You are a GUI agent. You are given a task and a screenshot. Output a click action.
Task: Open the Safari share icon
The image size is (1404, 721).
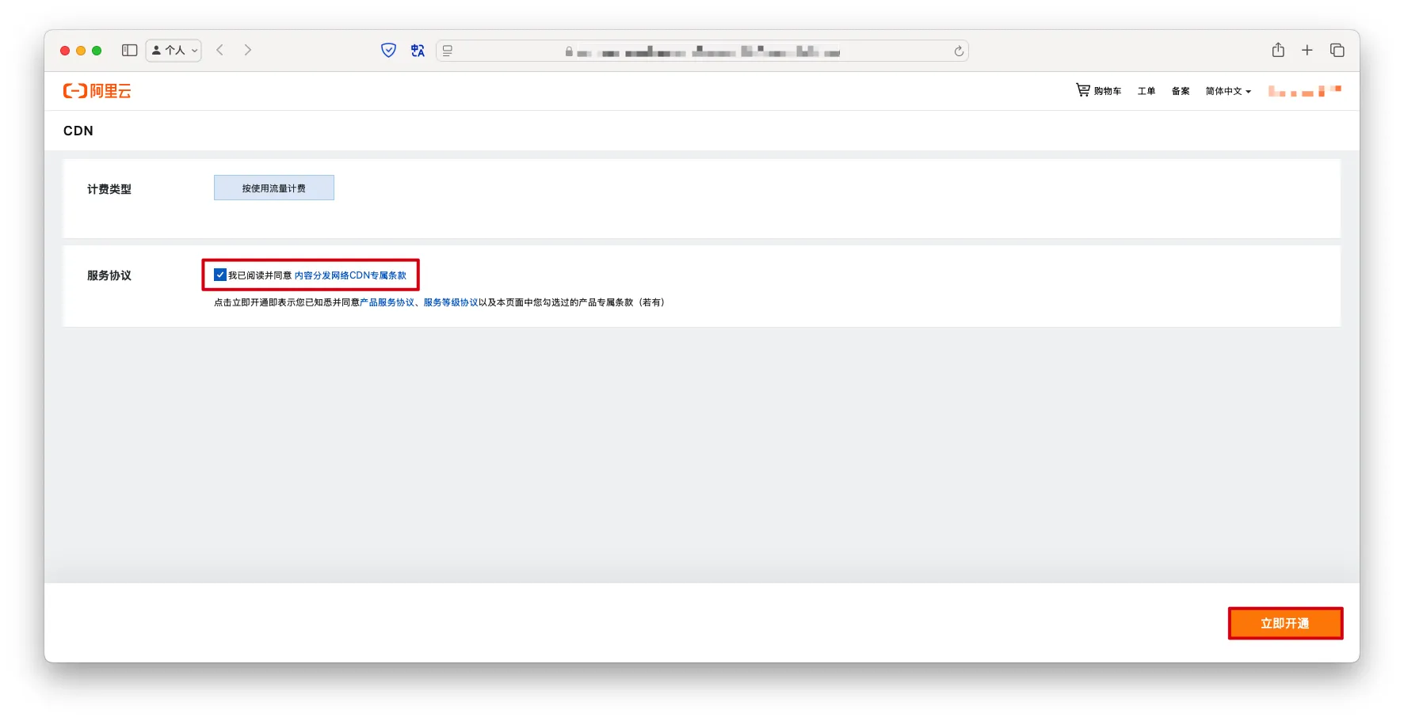pos(1278,50)
